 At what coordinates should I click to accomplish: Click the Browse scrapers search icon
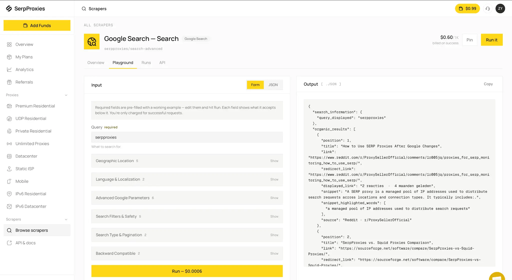(x=9, y=230)
